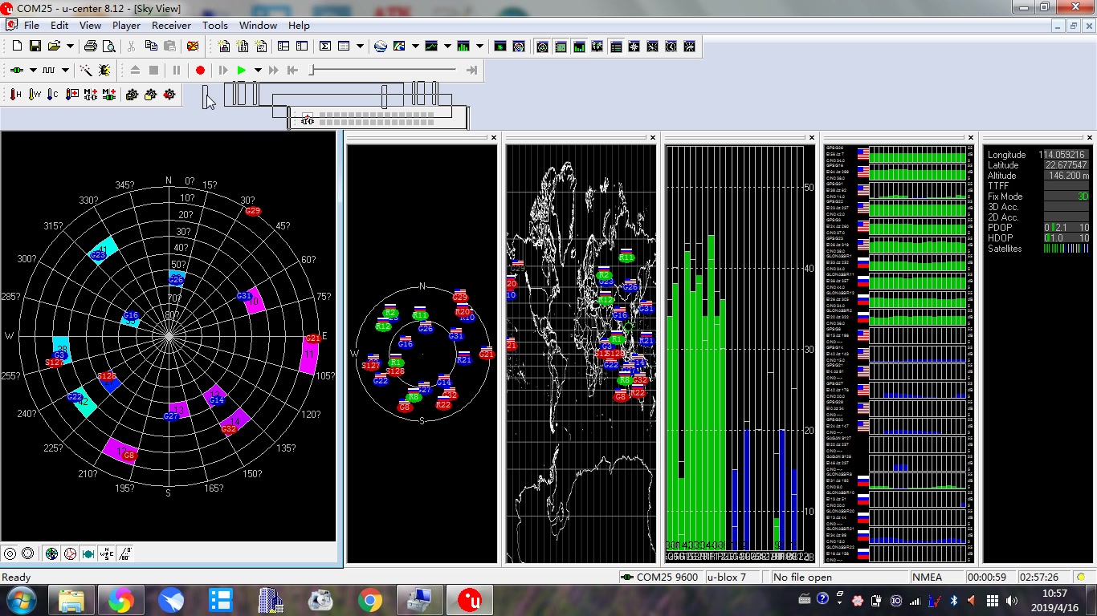1097x616 pixels.
Task: Expand the Chart View dropdown arrow
Action: (447, 47)
